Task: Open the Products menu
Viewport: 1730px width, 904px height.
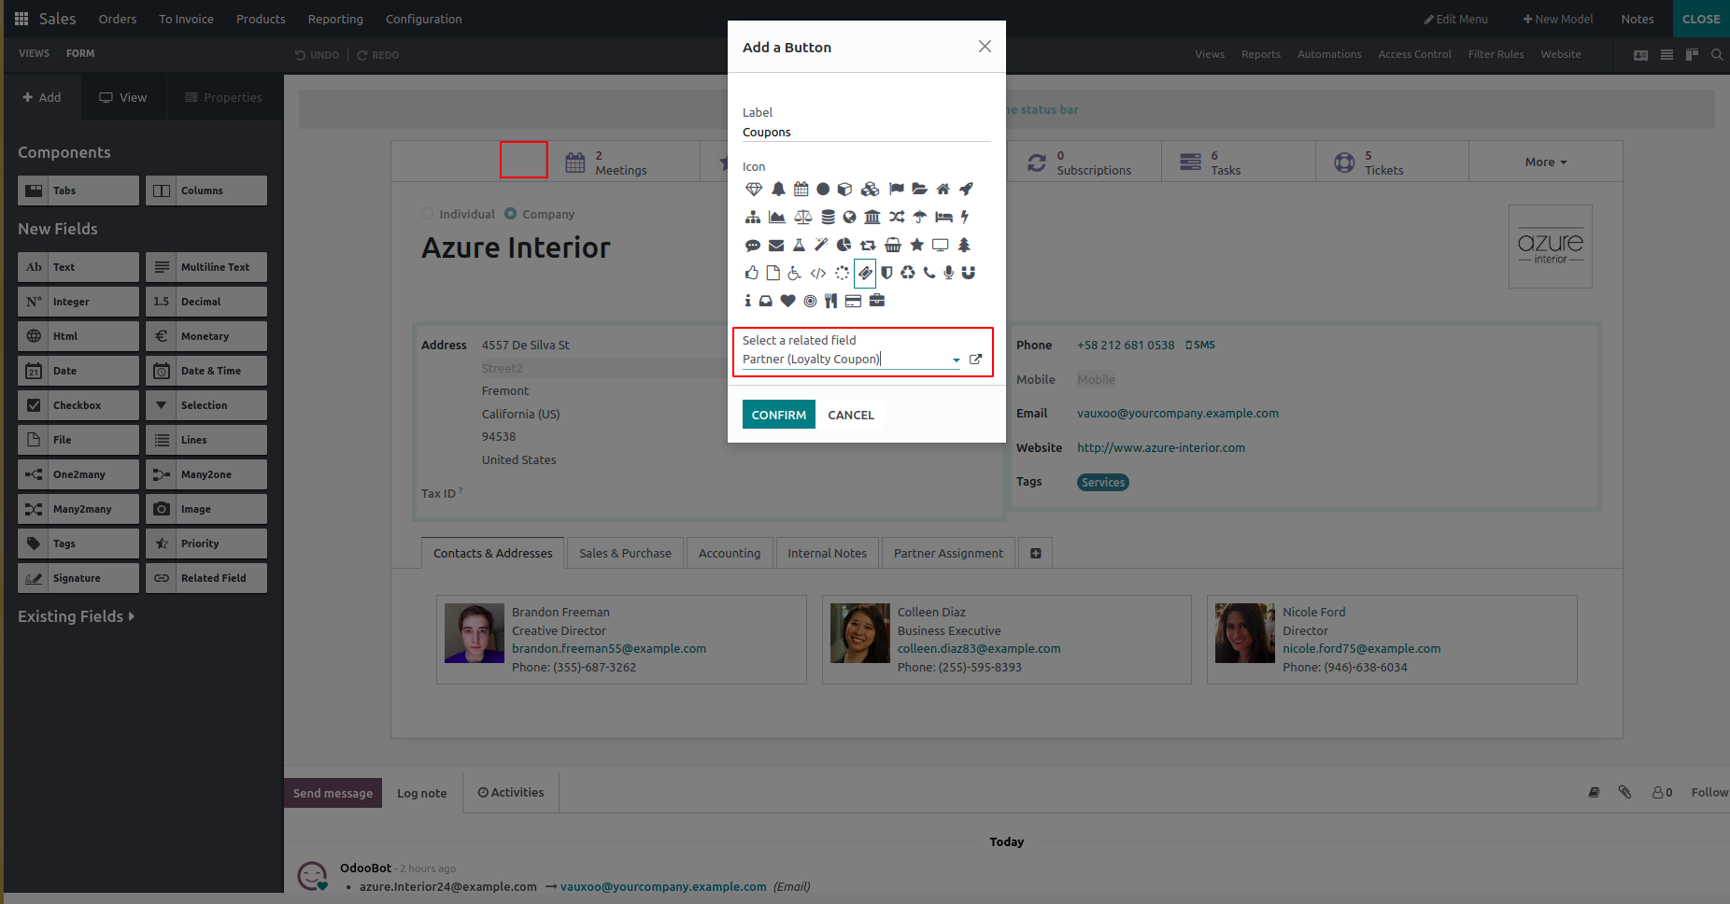Action: click(261, 19)
